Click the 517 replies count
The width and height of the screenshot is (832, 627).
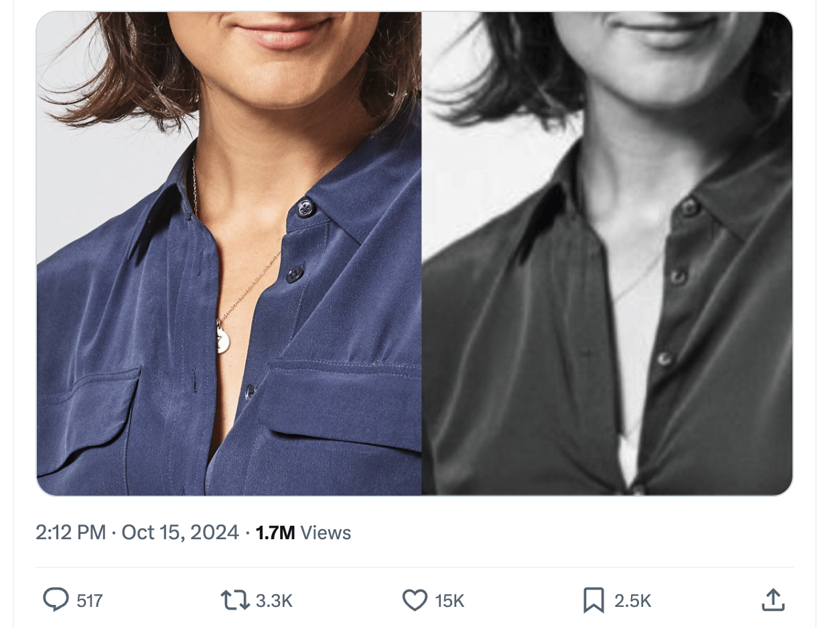click(x=90, y=601)
